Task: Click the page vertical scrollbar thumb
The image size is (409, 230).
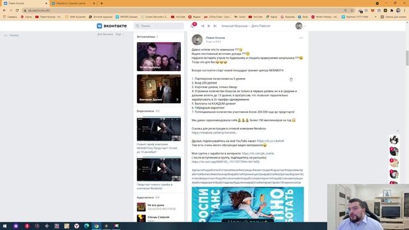Action: (407, 58)
